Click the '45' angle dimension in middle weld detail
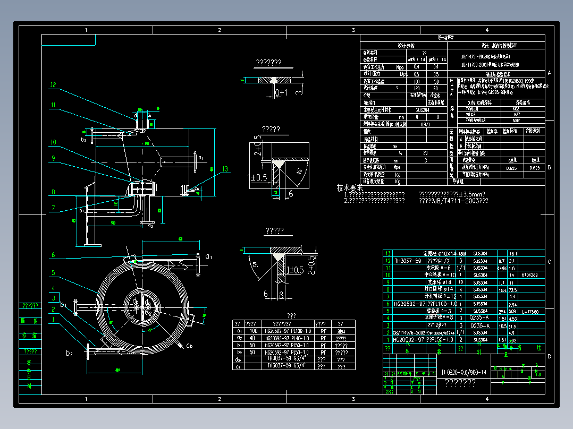Viewport: 573px width, 429px height. point(299,170)
